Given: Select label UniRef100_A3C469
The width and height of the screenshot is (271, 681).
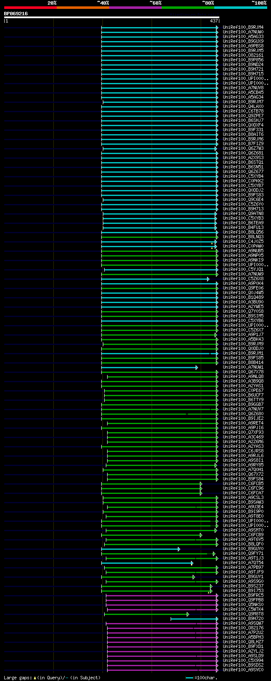Looking at the screenshot, I should click(x=243, y=437).
